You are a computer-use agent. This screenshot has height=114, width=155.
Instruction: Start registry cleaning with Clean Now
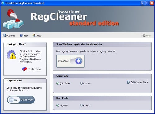tap(71, 61)
